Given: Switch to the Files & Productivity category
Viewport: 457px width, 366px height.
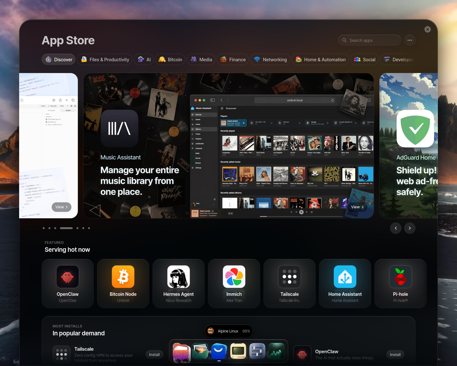Looking at the screenshot, I should (105, 60).
